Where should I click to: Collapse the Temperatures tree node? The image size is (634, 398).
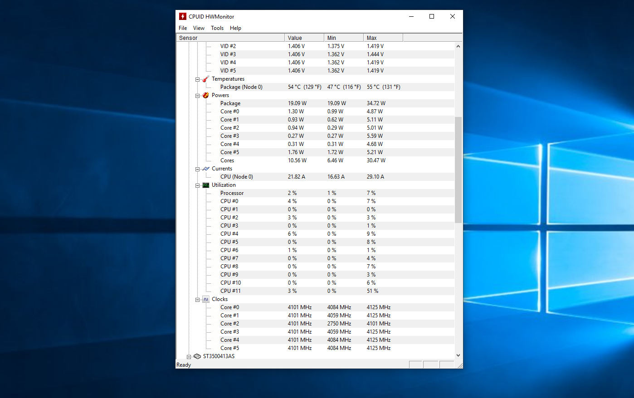(198, 79)
